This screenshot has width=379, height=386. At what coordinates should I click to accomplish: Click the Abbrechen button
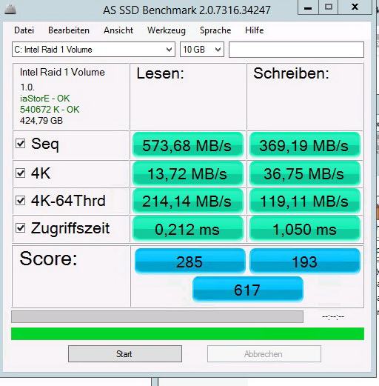click(264, 353)
